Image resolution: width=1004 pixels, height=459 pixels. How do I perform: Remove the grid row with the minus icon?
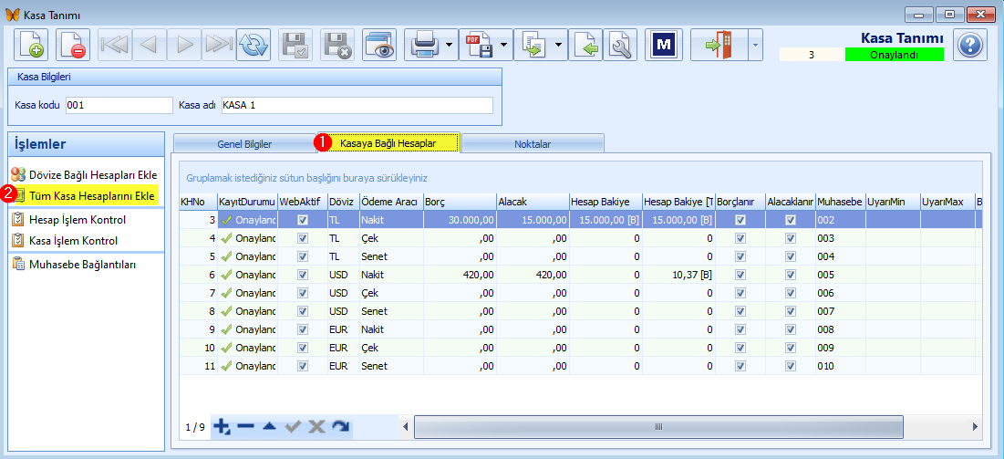[x=246, y=426]
